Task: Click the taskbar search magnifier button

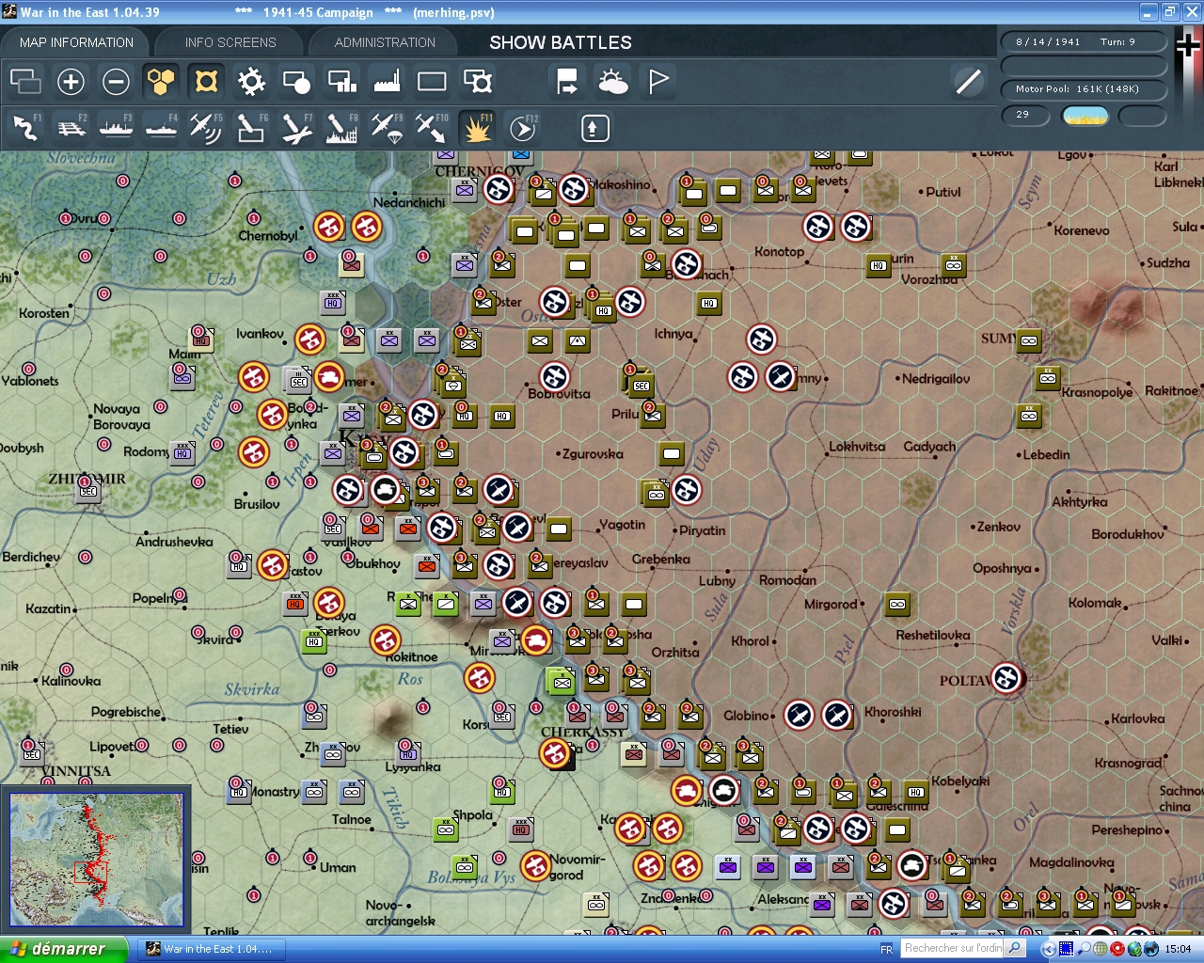Action: point(1015,948)
